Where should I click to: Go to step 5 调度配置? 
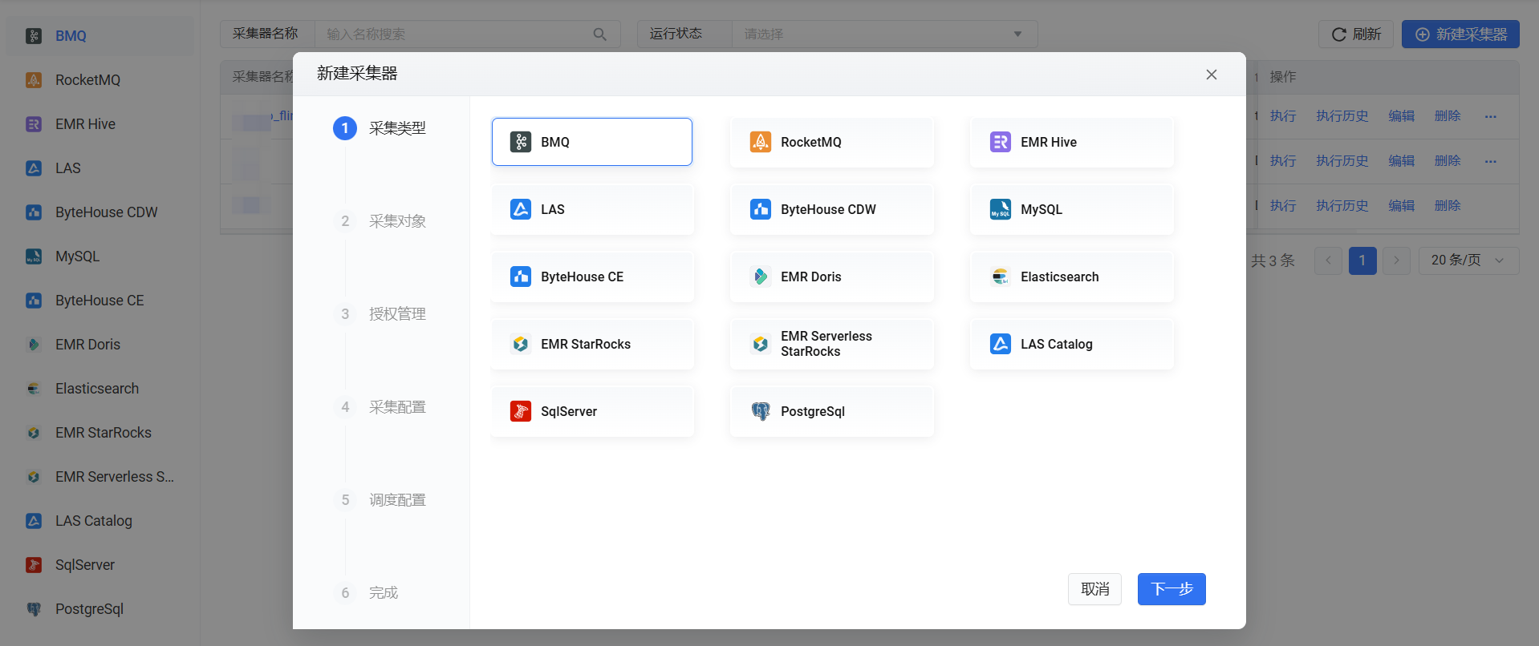coord(380,500)
